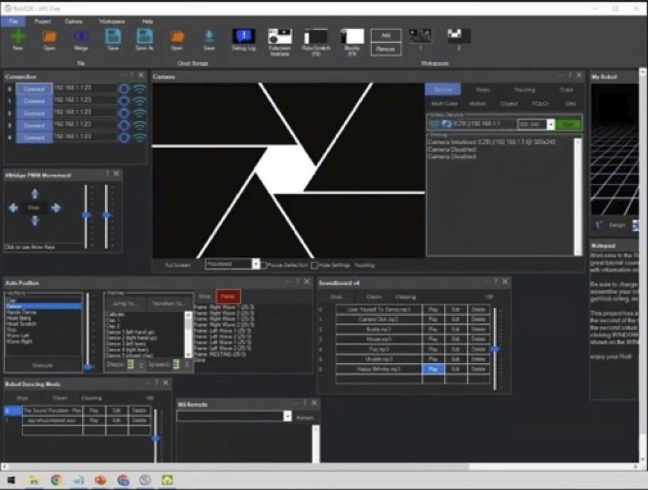Viewport: 648px width, 490px height.
Task: Switch to workspace 2 thumbnail
Action: point(459,36)
